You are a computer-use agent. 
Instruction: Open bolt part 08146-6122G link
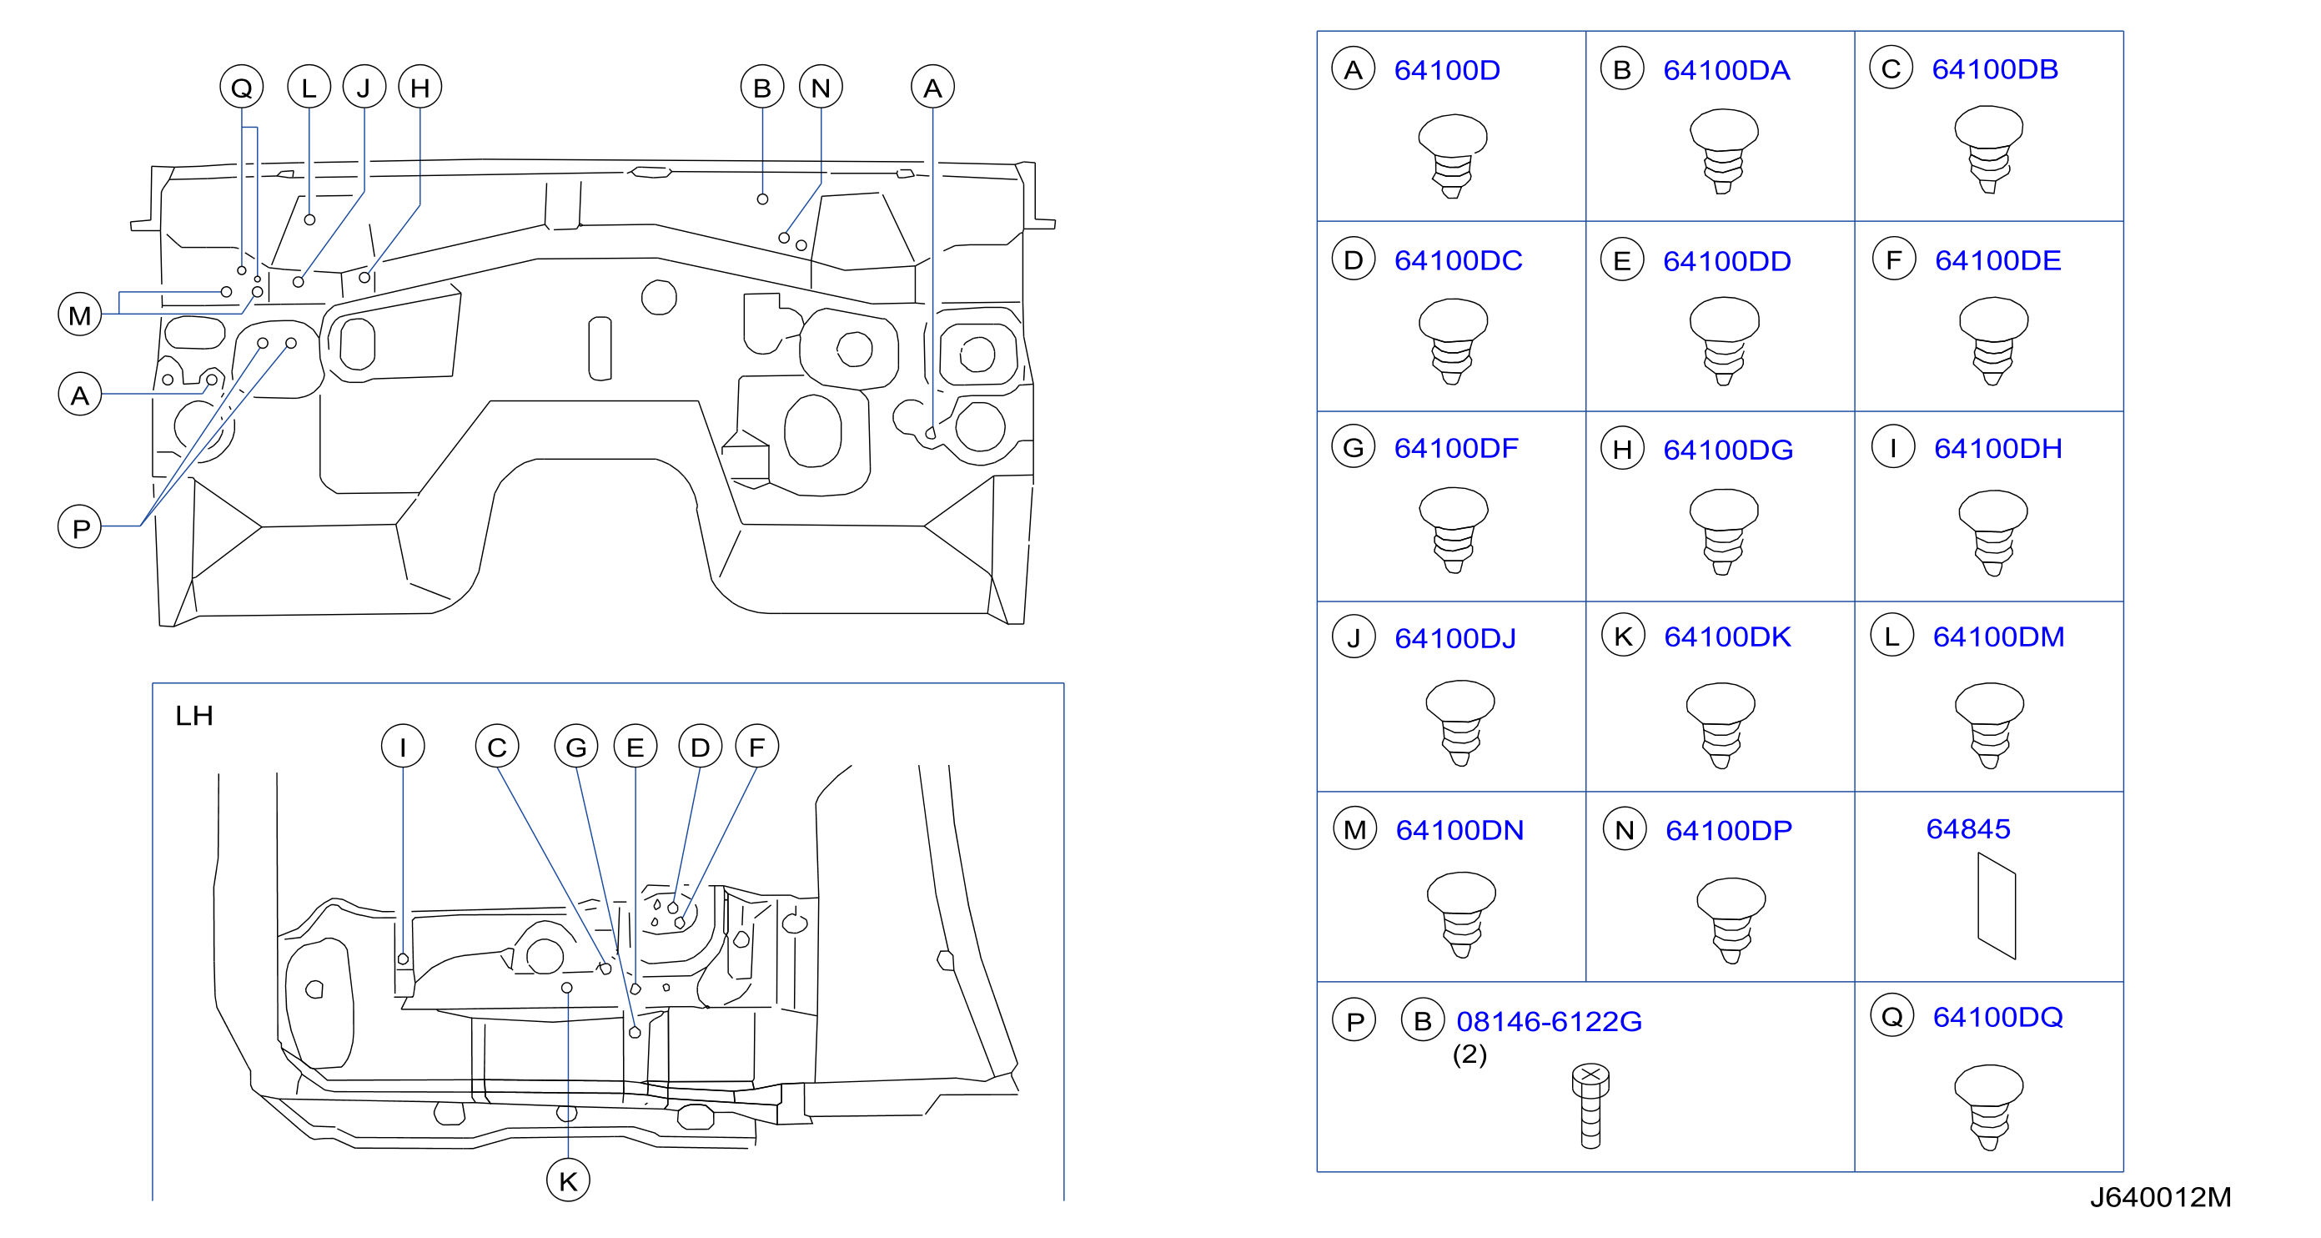1549,1022
